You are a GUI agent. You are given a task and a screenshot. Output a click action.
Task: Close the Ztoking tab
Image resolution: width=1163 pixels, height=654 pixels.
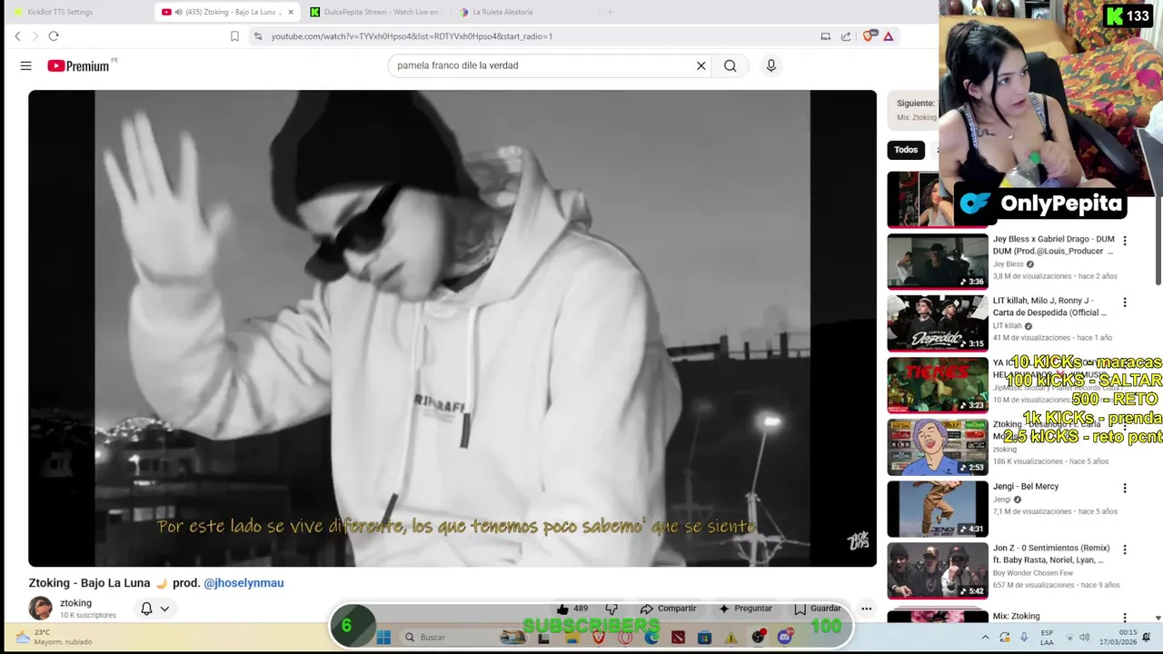coord(291,12)
